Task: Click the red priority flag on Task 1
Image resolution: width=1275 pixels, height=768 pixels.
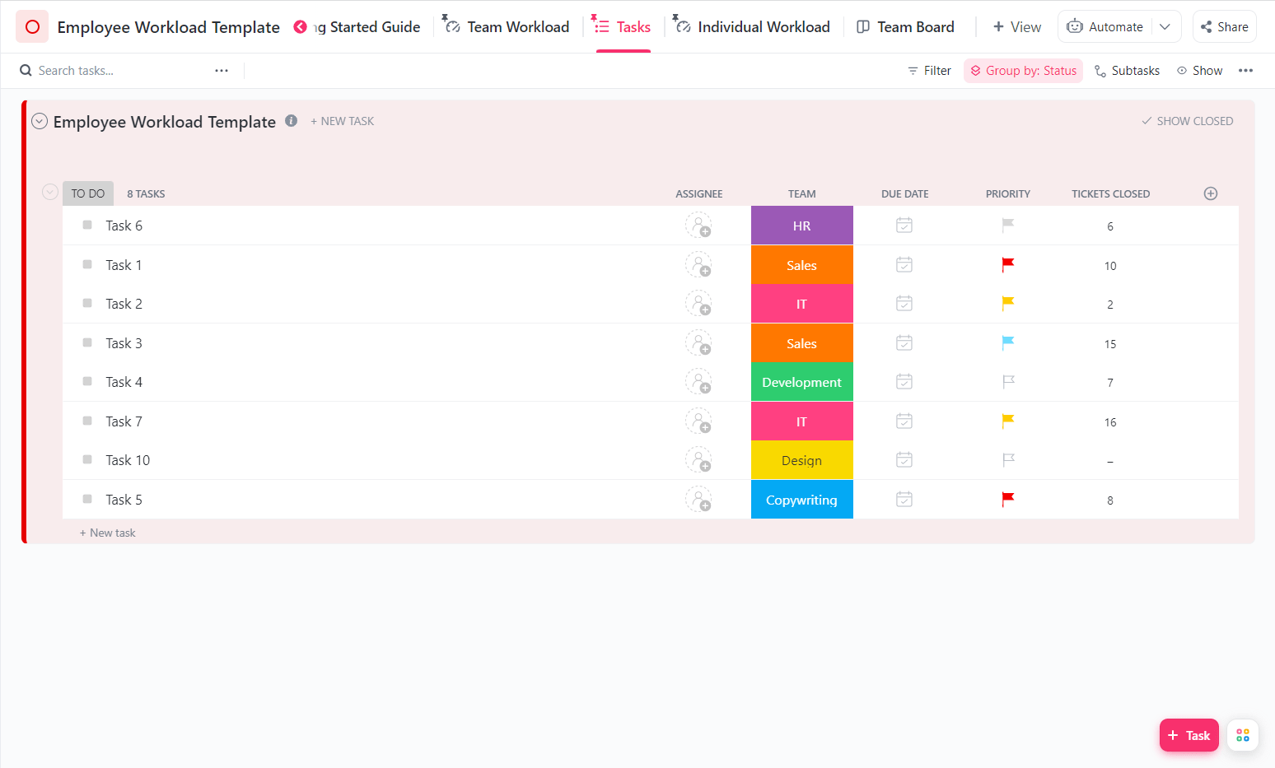Action: tap(1007, 264)
